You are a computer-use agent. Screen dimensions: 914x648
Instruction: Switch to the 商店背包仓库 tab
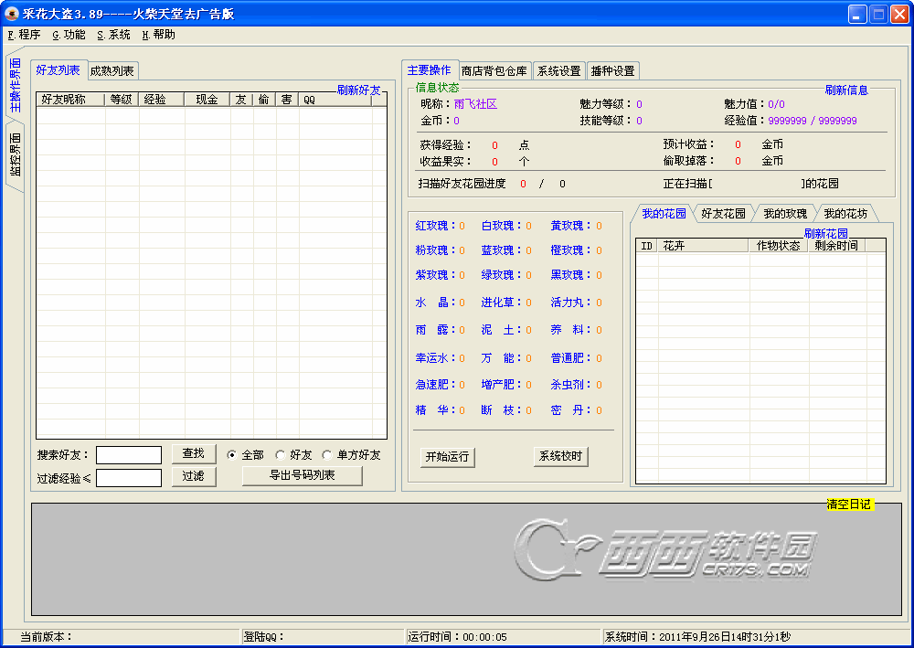pyautogui.click(x=494, y=71)
